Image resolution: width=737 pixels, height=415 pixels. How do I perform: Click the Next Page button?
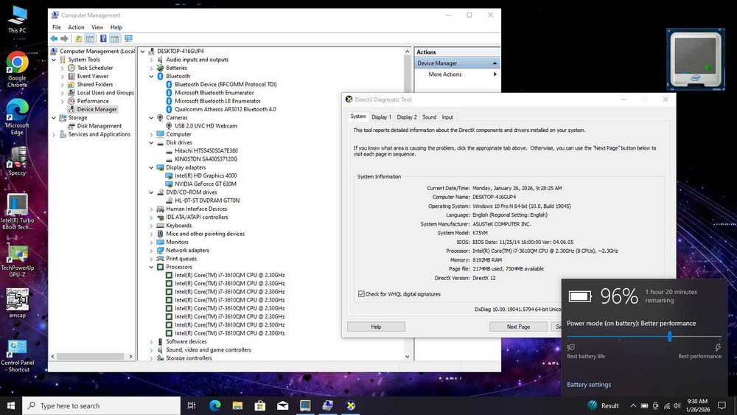tap(518, 327)
